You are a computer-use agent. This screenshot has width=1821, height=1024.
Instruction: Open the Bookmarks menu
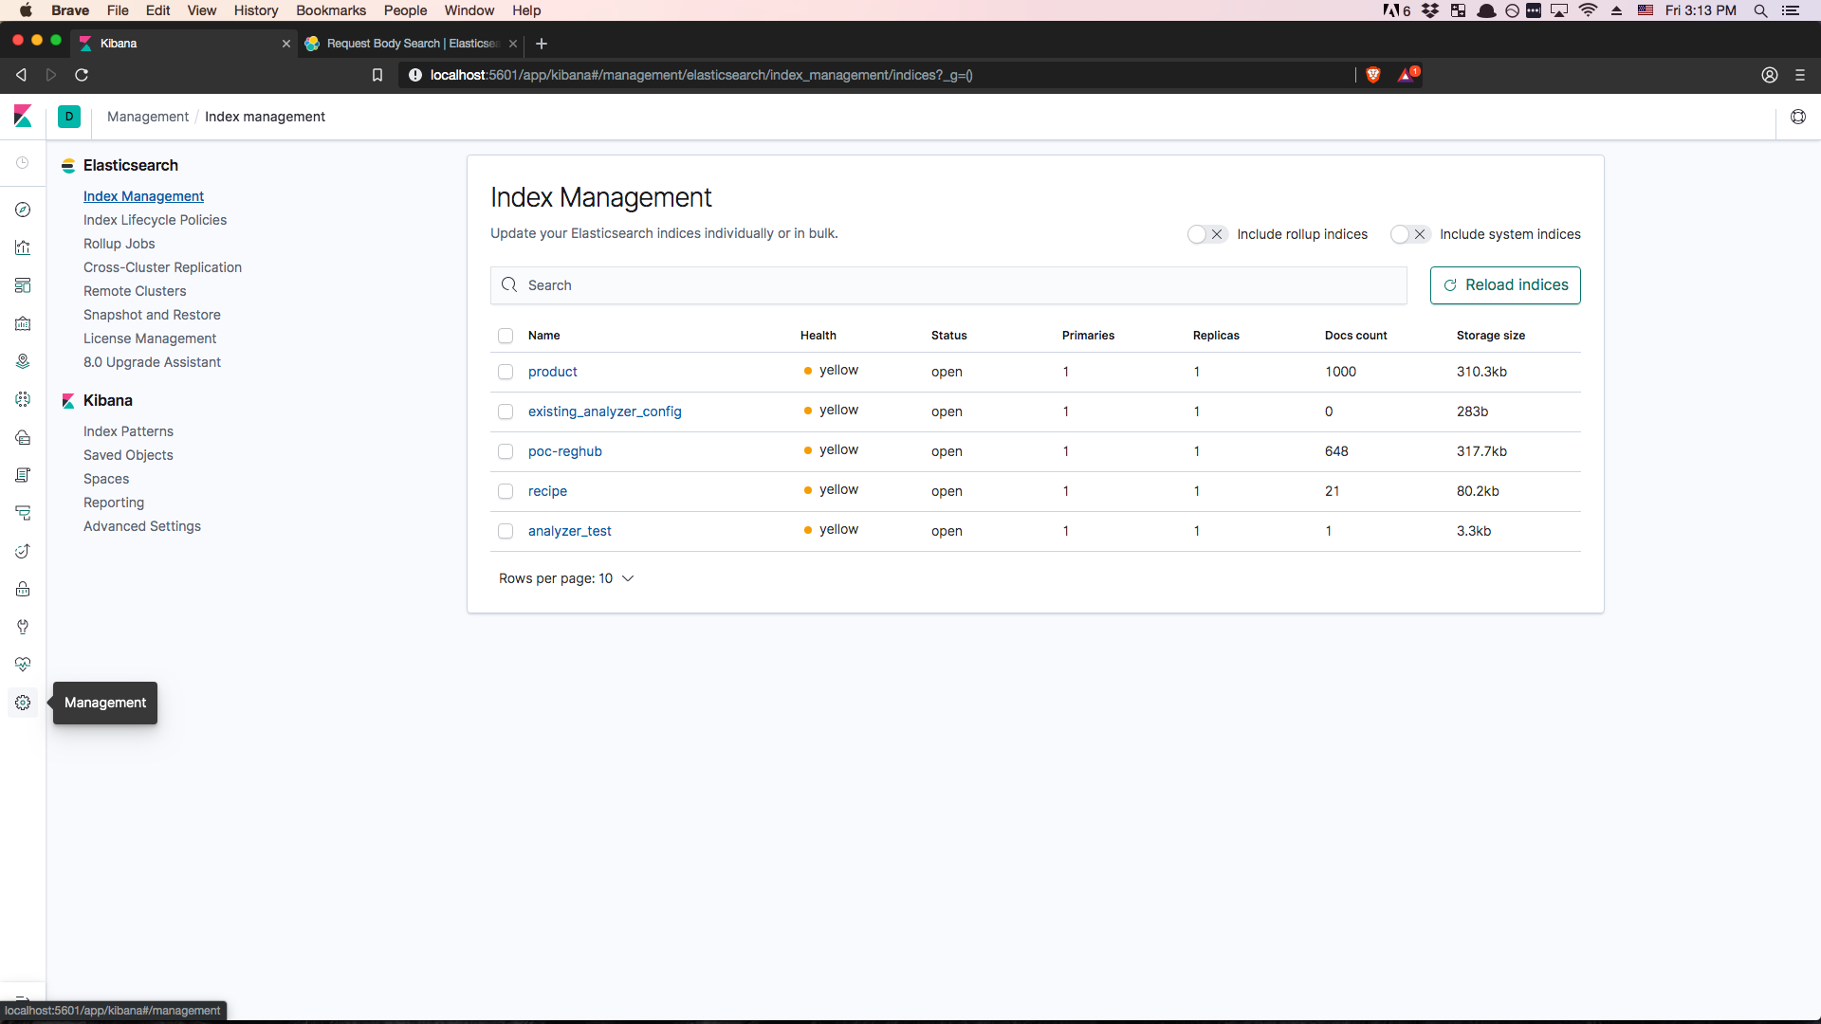[330, 10]
